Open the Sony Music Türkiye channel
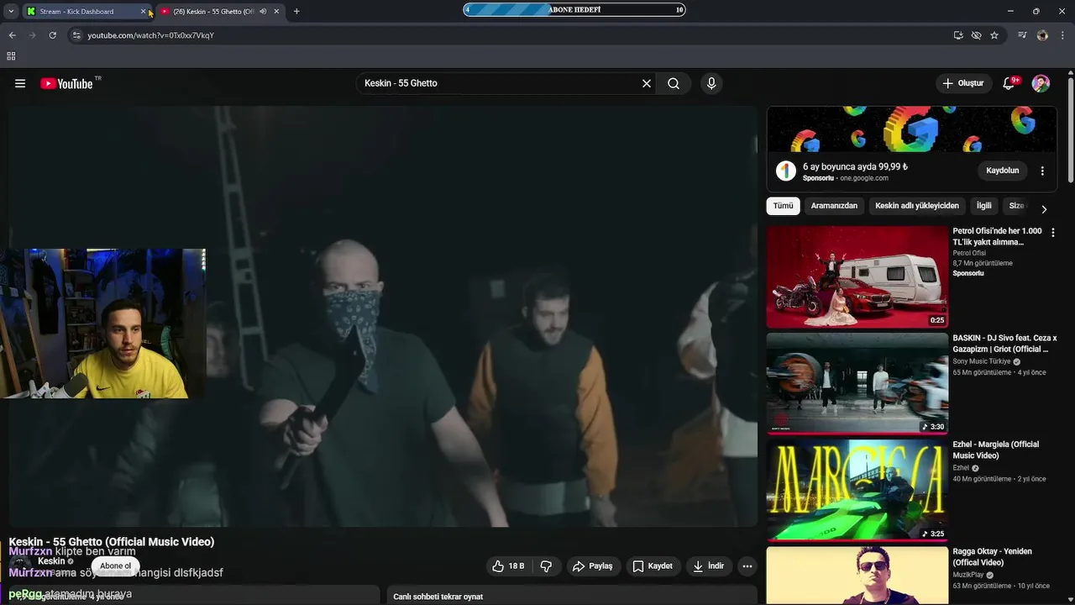This screenshot has height=605, width=1075. tap(982, 361)
